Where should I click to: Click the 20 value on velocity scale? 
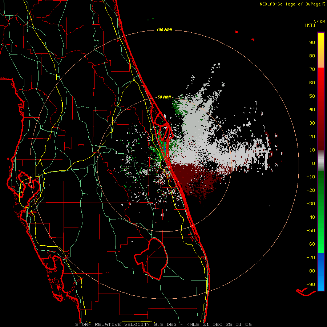click(x=312, y=137)
